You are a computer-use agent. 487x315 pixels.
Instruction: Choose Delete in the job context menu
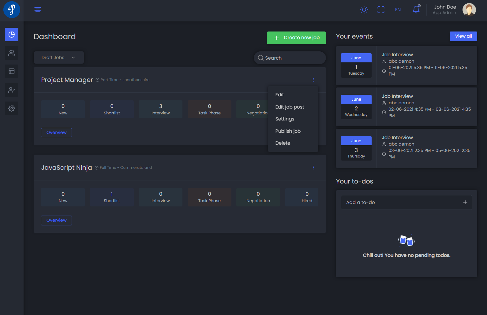point(283,143)
